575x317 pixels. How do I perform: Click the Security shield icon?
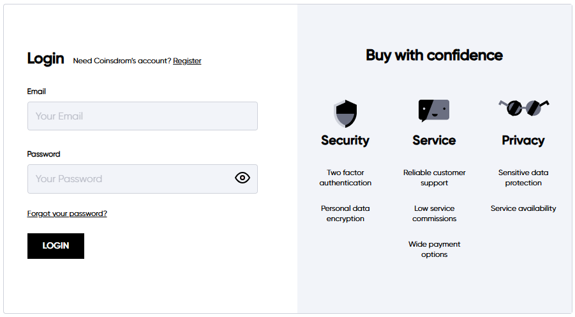pos(345,113)
